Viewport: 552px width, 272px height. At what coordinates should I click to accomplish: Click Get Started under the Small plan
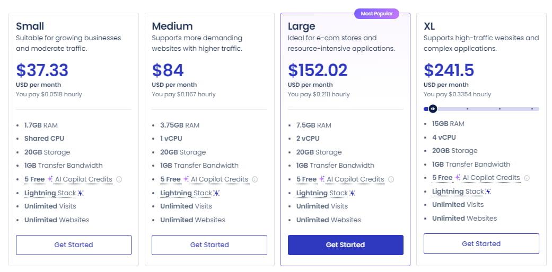coord(74,245)
